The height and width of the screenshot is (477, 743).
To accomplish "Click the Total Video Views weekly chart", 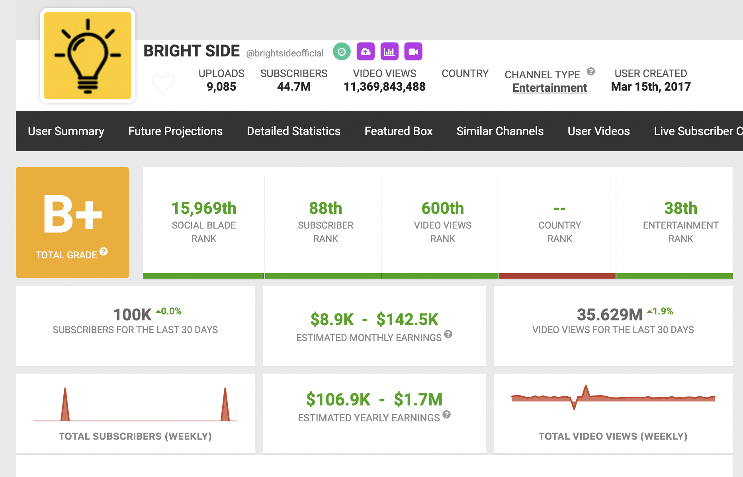I will click(x=613, y=397).
